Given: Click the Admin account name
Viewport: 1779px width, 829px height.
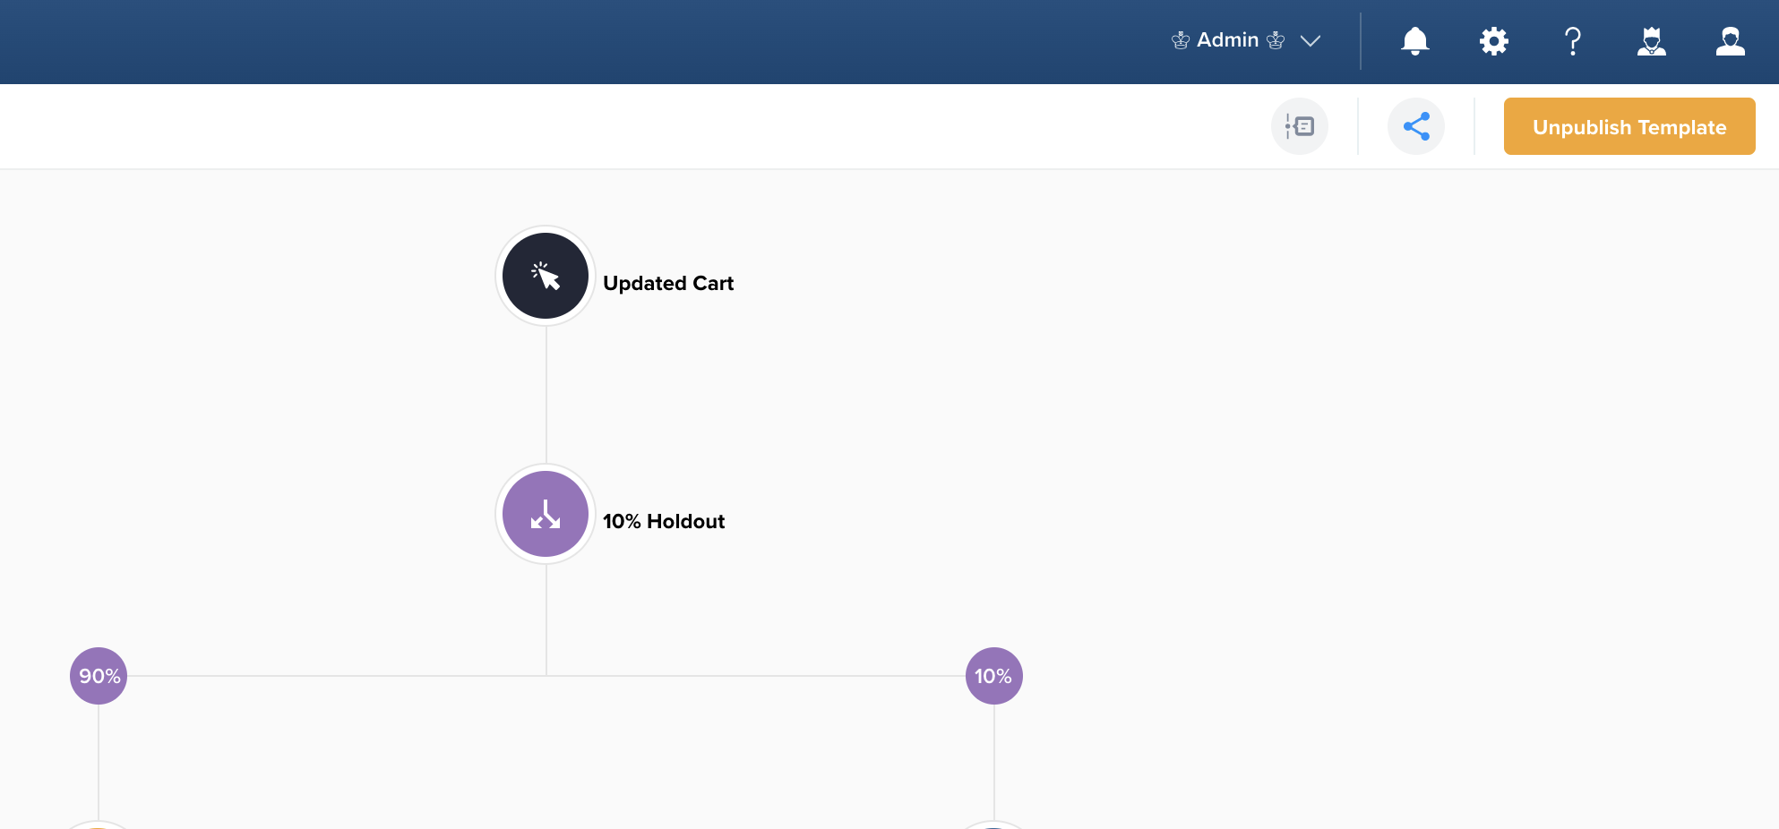Looking at the screenshot, I should point(1227,40).
